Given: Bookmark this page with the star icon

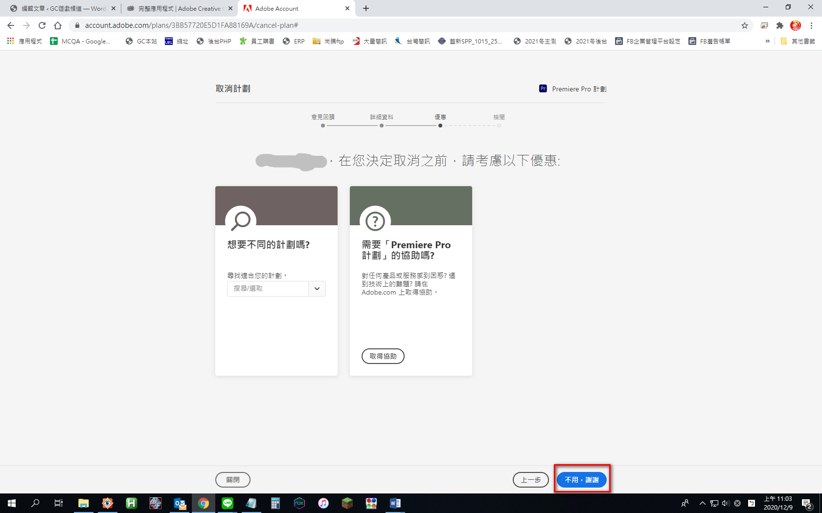Looking at the screenshot, I should pyautogui.click(x=745, y=25).
